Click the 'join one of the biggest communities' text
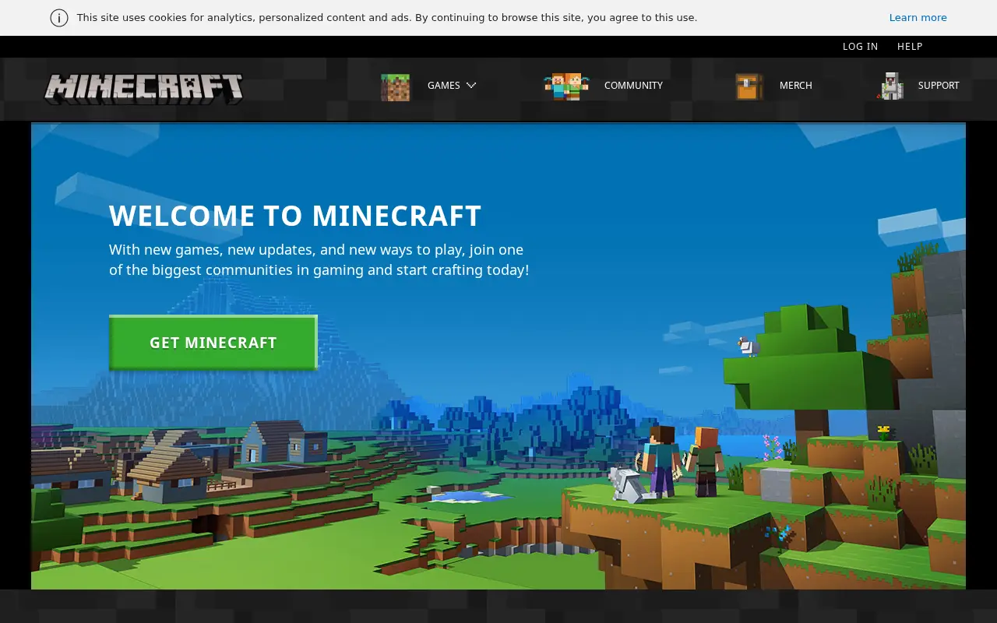This screenshot has width=997, height=623. click(x=319, y=260)
